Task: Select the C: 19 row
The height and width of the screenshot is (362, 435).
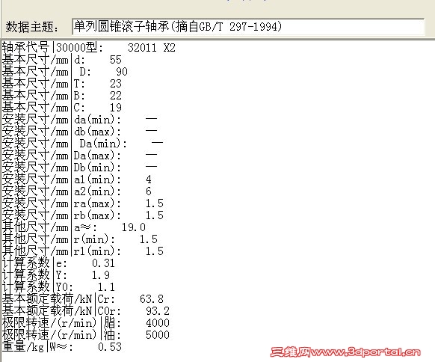Action: [x=62, y=108]
